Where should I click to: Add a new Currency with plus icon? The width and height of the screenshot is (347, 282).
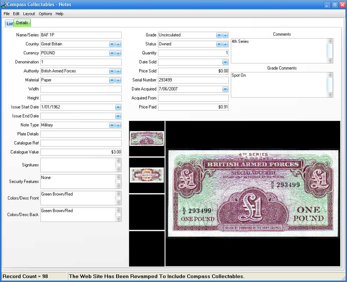(118, 53)
